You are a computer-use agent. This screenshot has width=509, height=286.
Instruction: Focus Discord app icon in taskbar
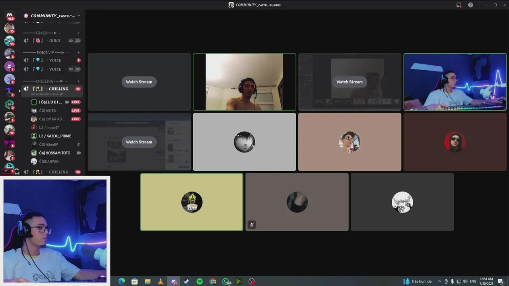coord(174,281)
